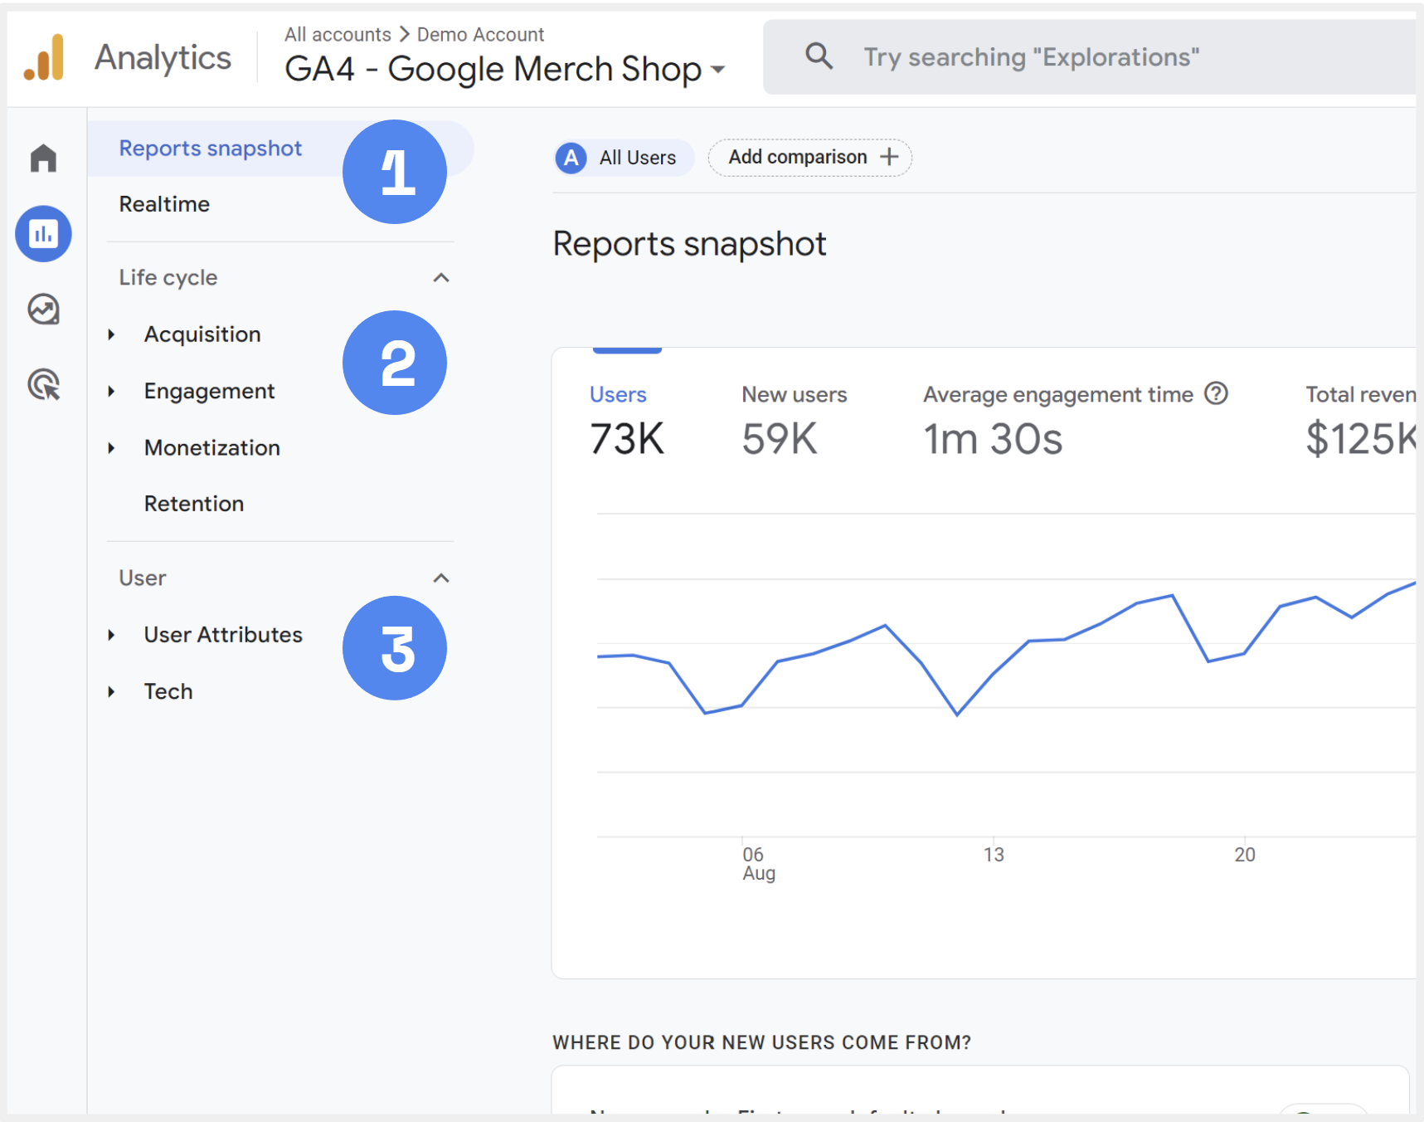This screenshot has width=1424, height=1122.
Task: Select the User Attributes menu item
Action: point(223,635)
